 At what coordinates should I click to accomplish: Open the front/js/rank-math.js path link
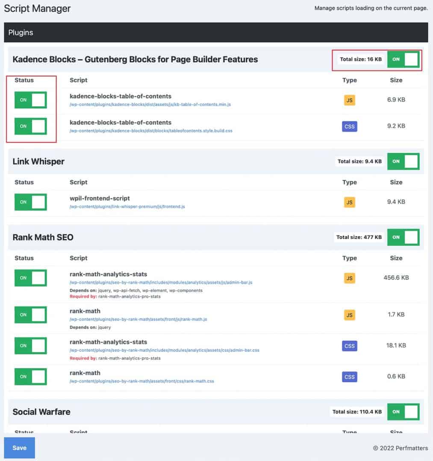point(138,319)
